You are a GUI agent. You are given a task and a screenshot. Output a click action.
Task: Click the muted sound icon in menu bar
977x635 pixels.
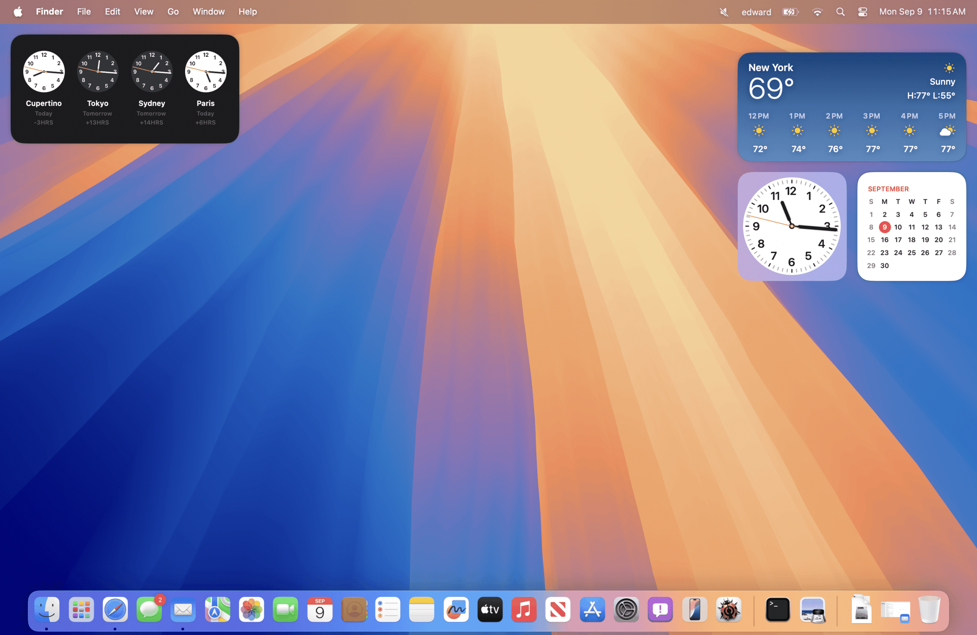(724, 12)
